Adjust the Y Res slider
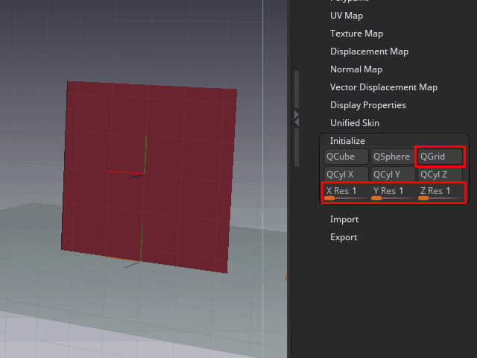 pos(392,192)
